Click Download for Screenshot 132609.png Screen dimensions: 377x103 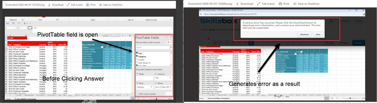(245, 4)
